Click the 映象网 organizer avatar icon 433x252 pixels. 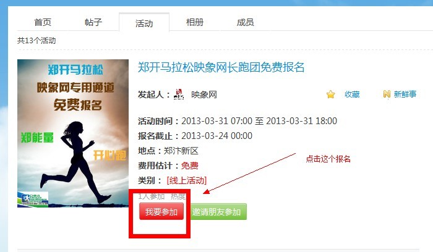click(179, 94)
